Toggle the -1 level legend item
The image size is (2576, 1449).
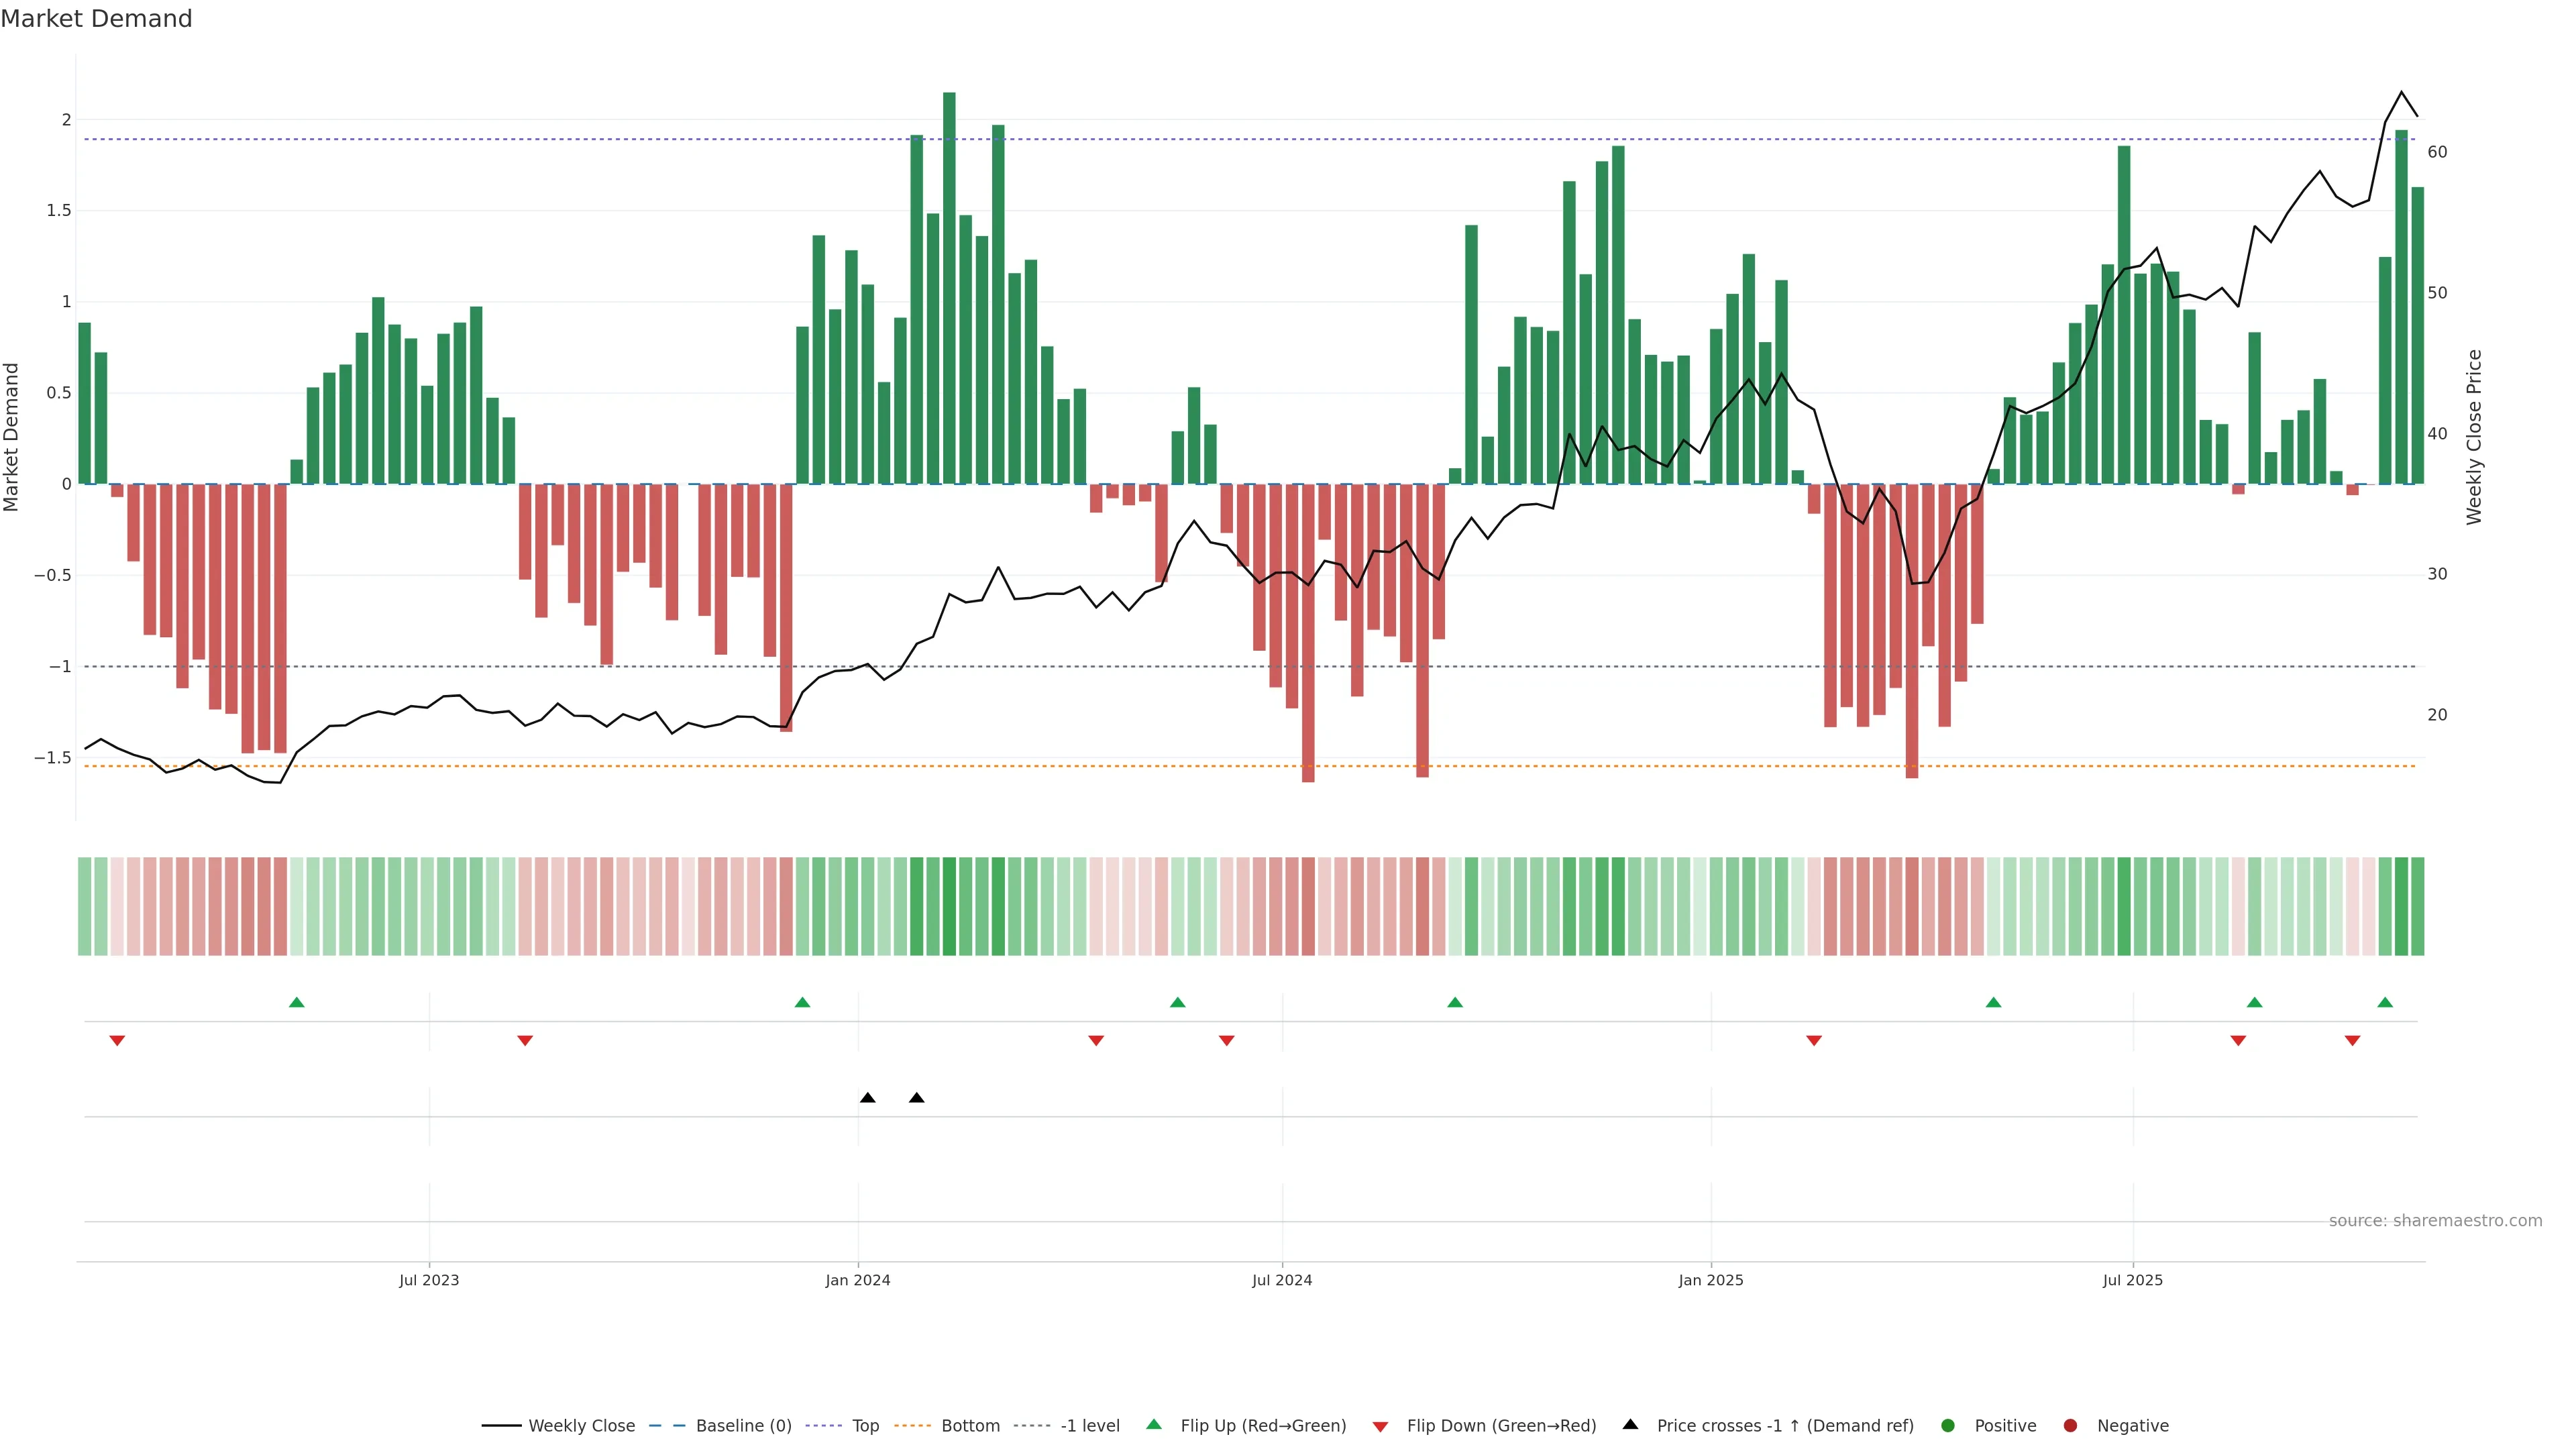1089,1426
